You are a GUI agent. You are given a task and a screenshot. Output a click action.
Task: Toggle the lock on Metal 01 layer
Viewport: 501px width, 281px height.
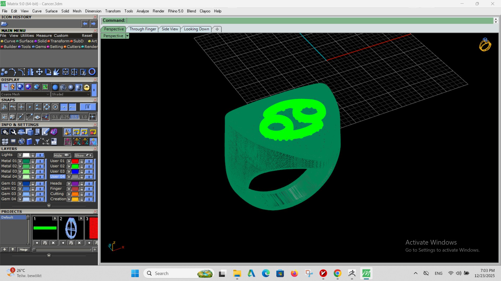coord(33,161)
